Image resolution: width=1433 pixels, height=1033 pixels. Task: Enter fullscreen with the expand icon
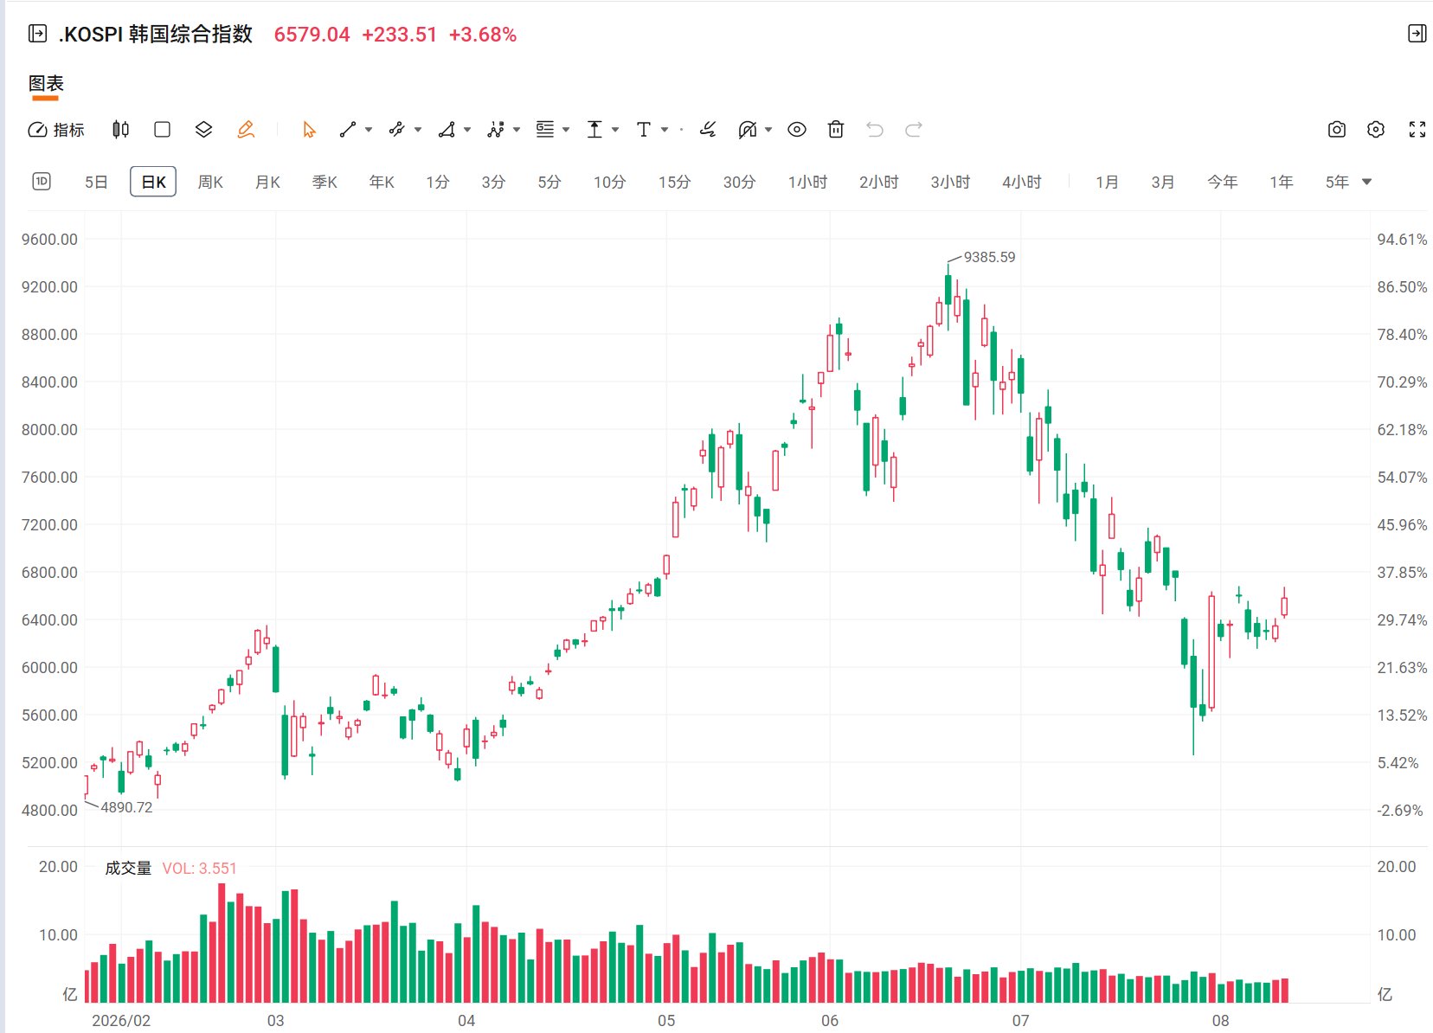click(1417, 130)
